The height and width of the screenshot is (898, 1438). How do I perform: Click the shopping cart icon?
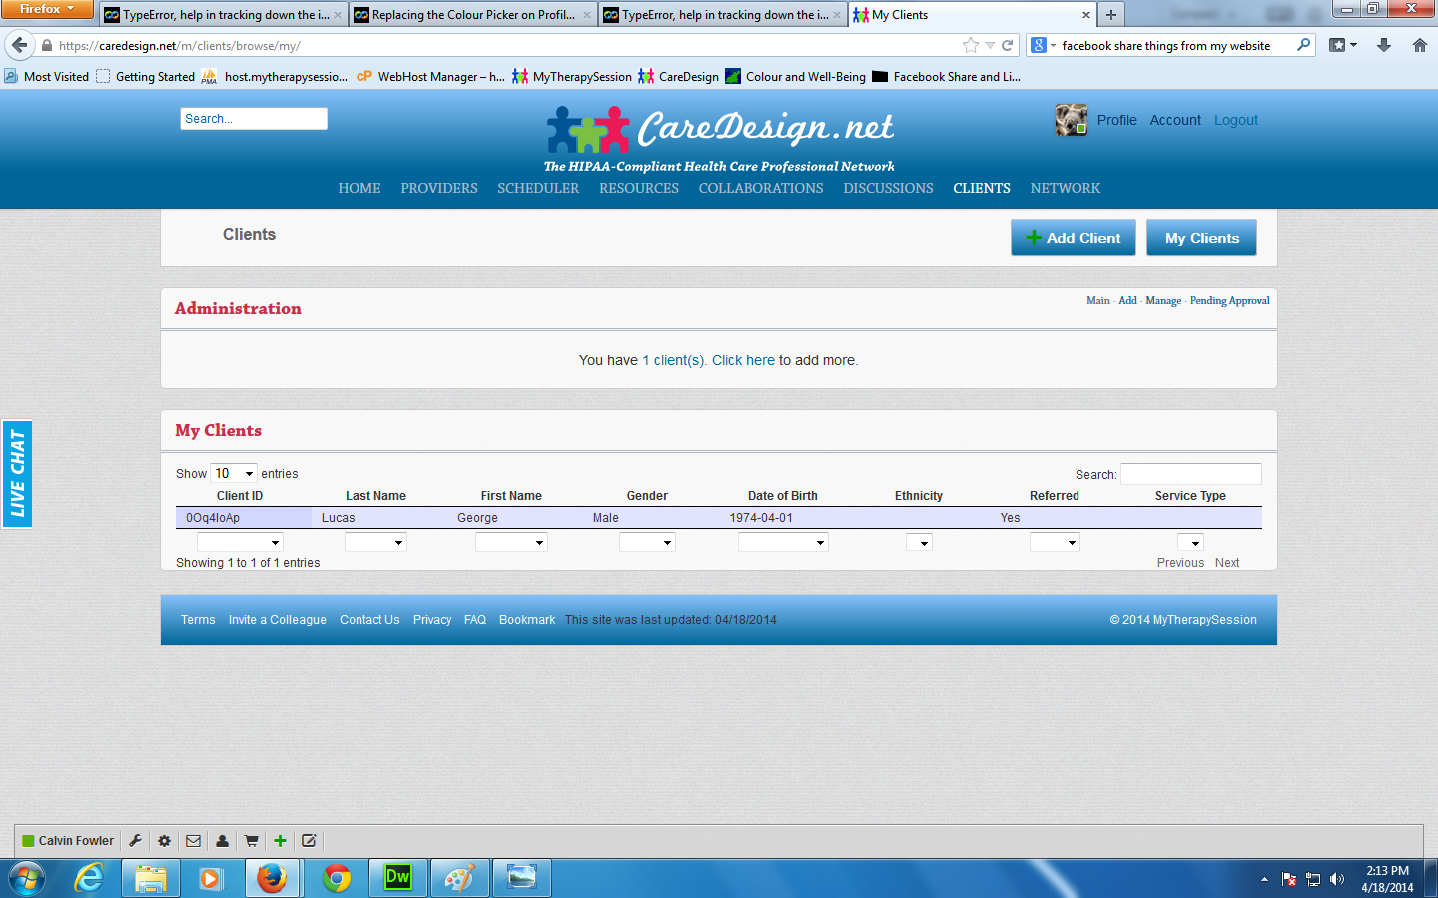click(x=251, y=841)
